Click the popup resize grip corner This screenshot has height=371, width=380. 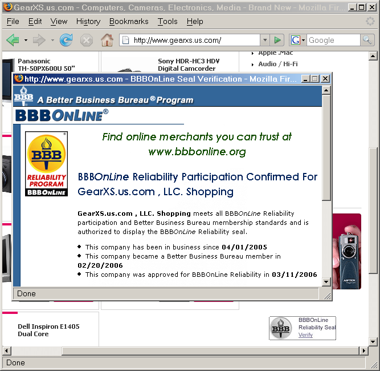click(327, 296)
